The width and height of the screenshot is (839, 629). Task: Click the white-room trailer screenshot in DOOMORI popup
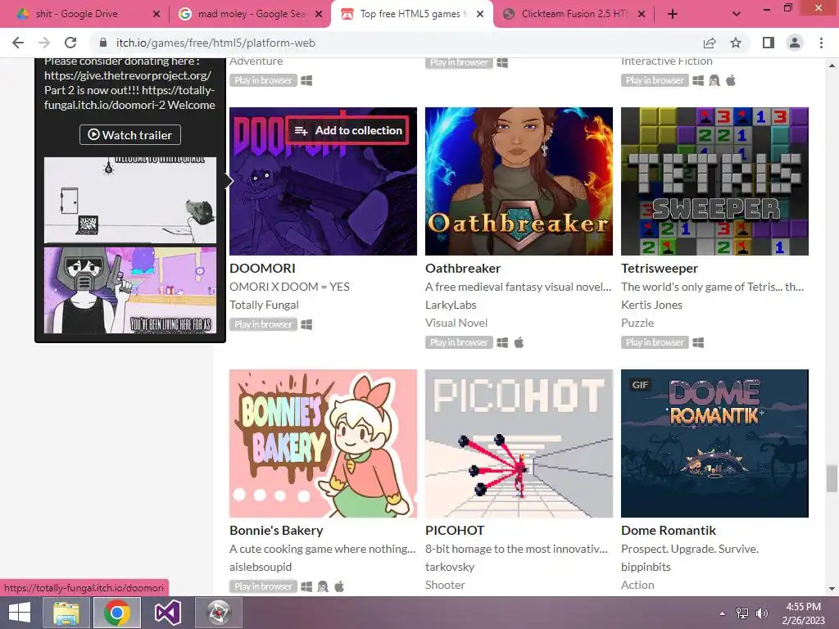click(130, 200)
